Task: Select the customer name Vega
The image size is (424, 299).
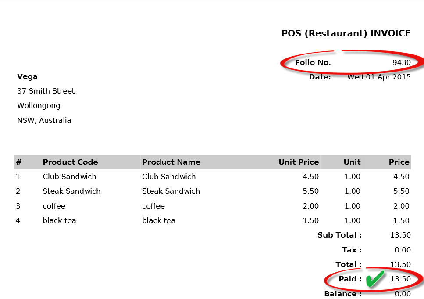Action: [x=27, y=76]
